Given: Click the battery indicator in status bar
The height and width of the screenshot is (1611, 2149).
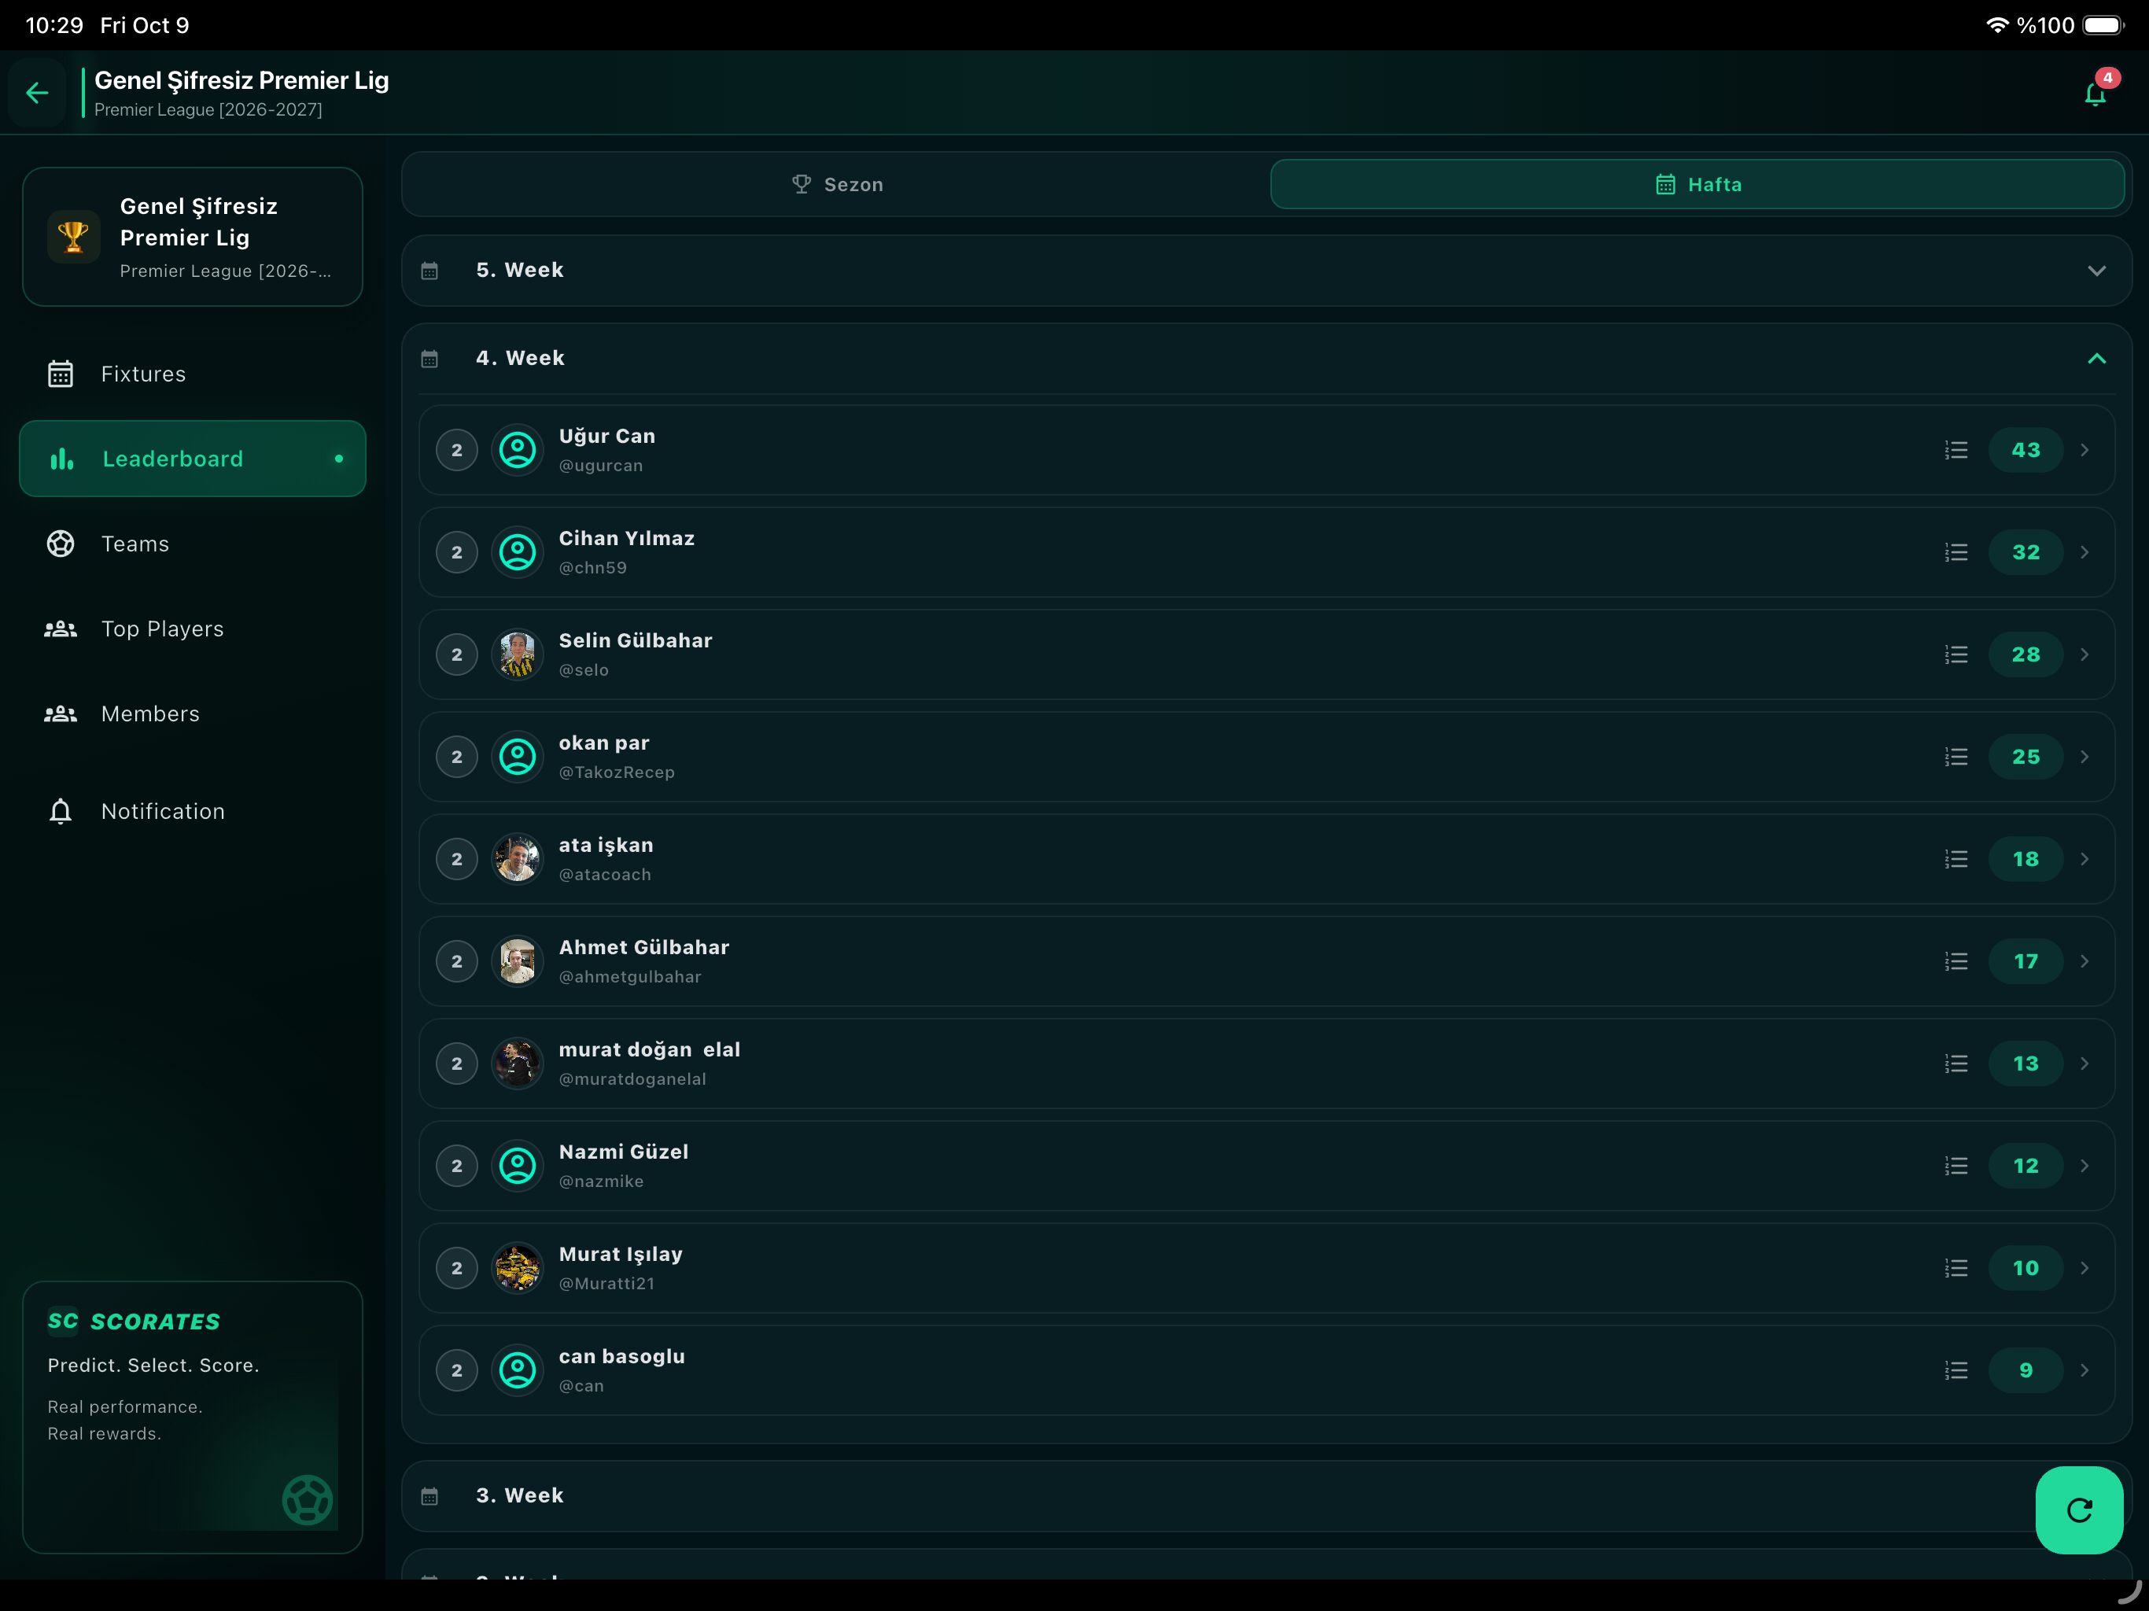Looking at the screenshot, I should pyautogui.click(x=2103, y=25).
